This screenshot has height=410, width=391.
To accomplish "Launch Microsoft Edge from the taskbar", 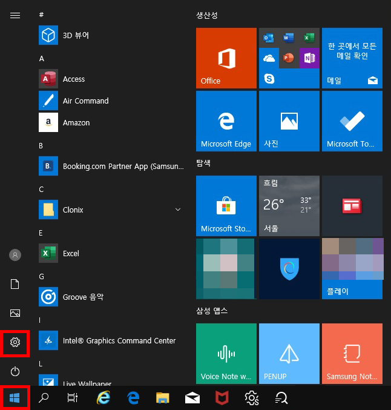I will pyautogui.click(x=133, y=398).
